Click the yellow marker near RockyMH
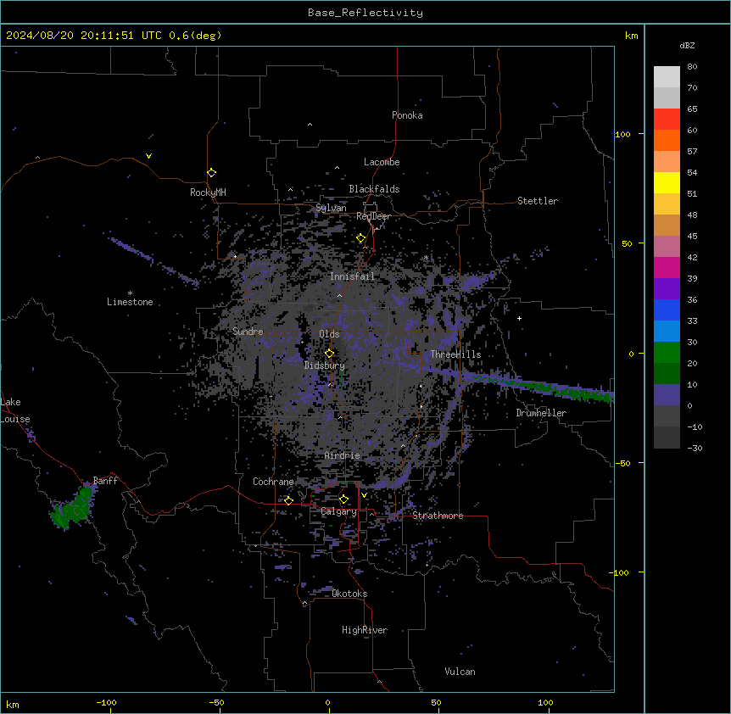Screen dimensions: 731x714 click(x=212, y=173)
